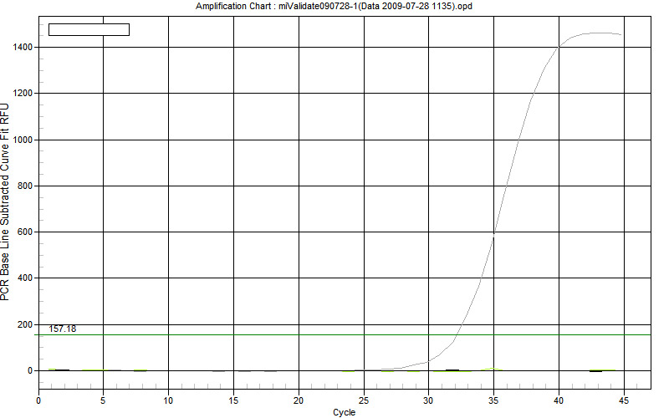The image size is (669, 418).
Task: Click the empty legend box on the chart
Action: point(89,29)
